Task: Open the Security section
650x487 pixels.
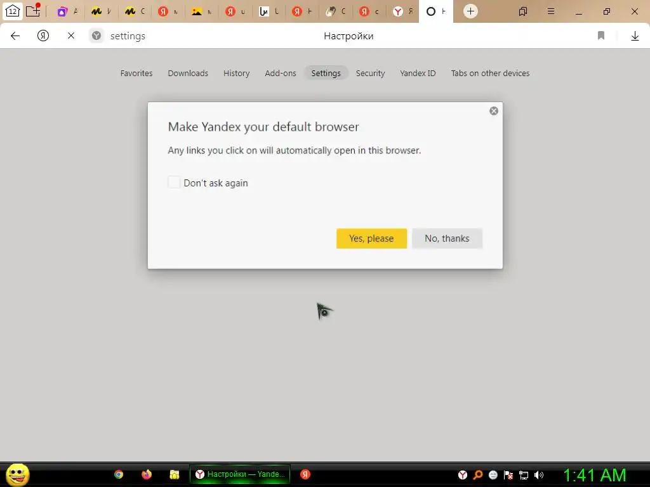Action: [x=370, y=74]
